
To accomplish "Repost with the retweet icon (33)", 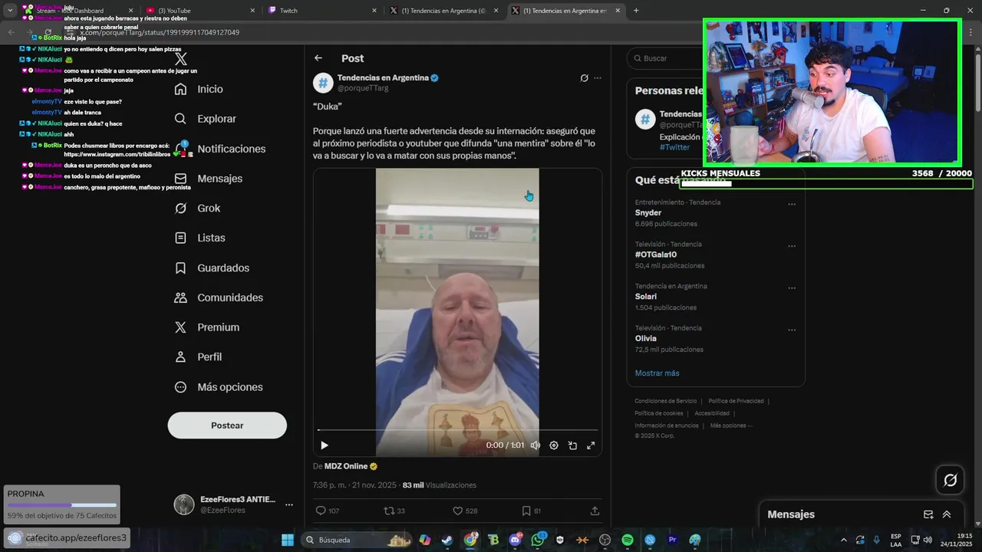I will coord(394,511).
